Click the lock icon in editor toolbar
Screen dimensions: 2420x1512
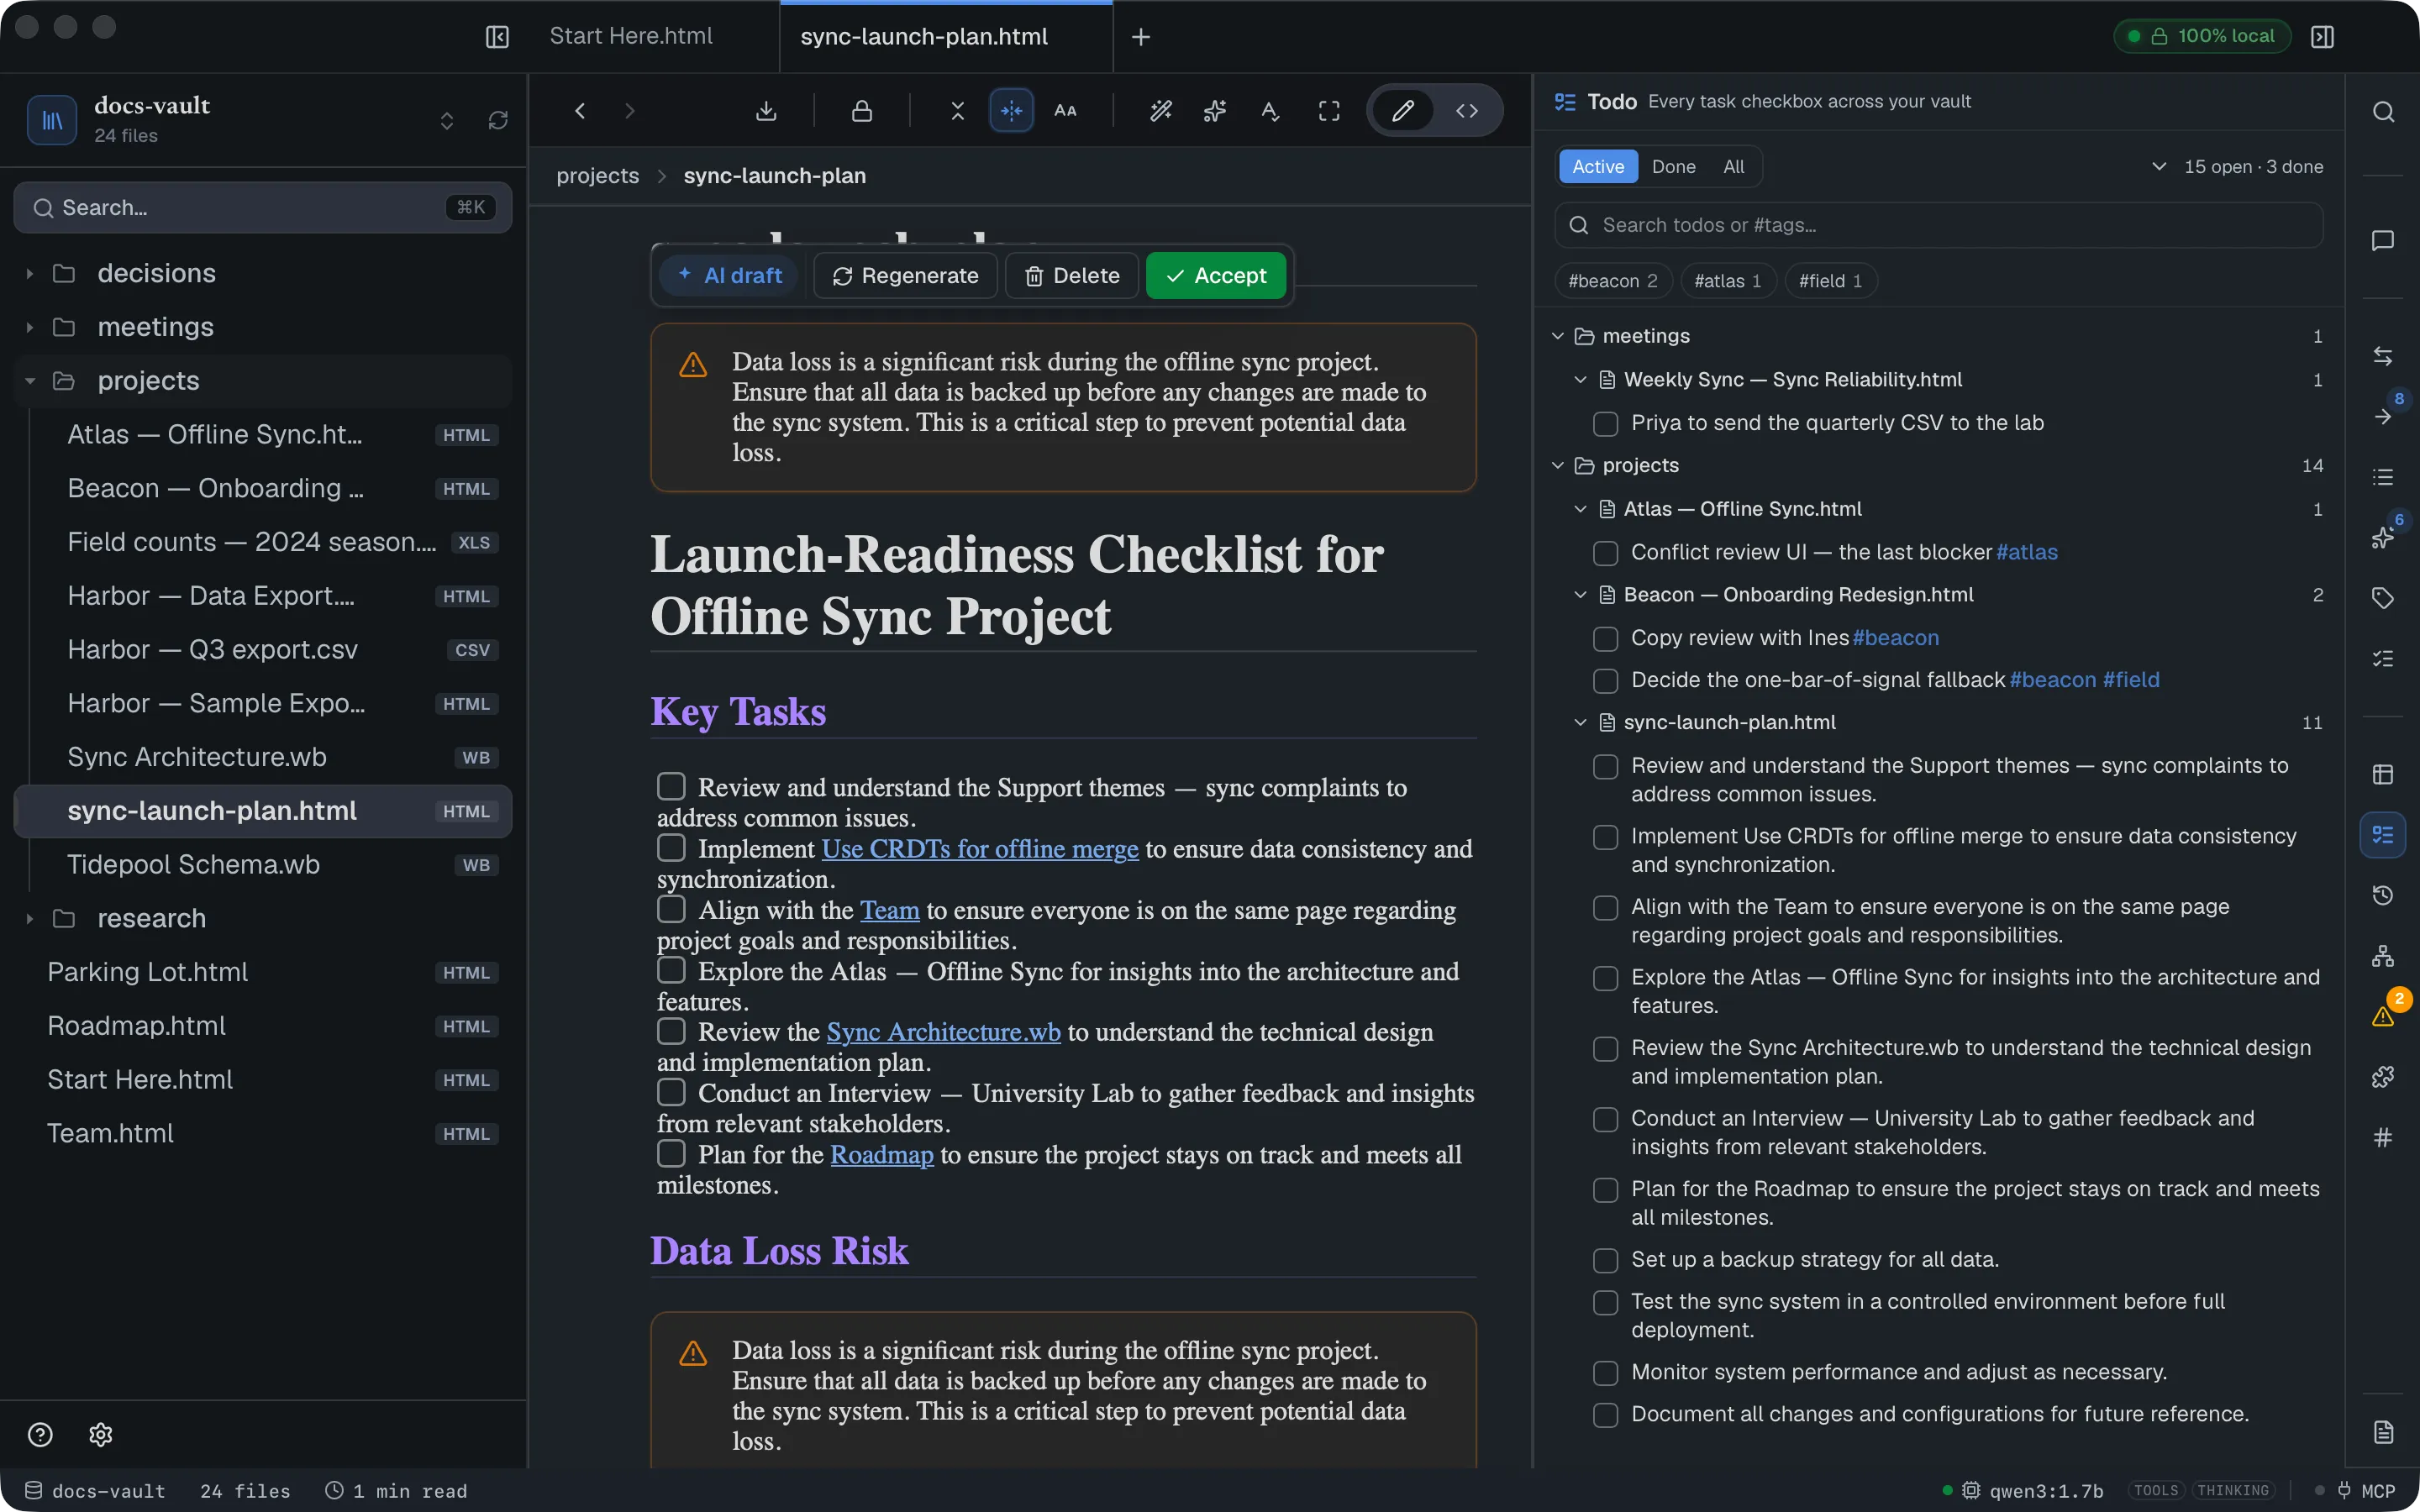862,111
